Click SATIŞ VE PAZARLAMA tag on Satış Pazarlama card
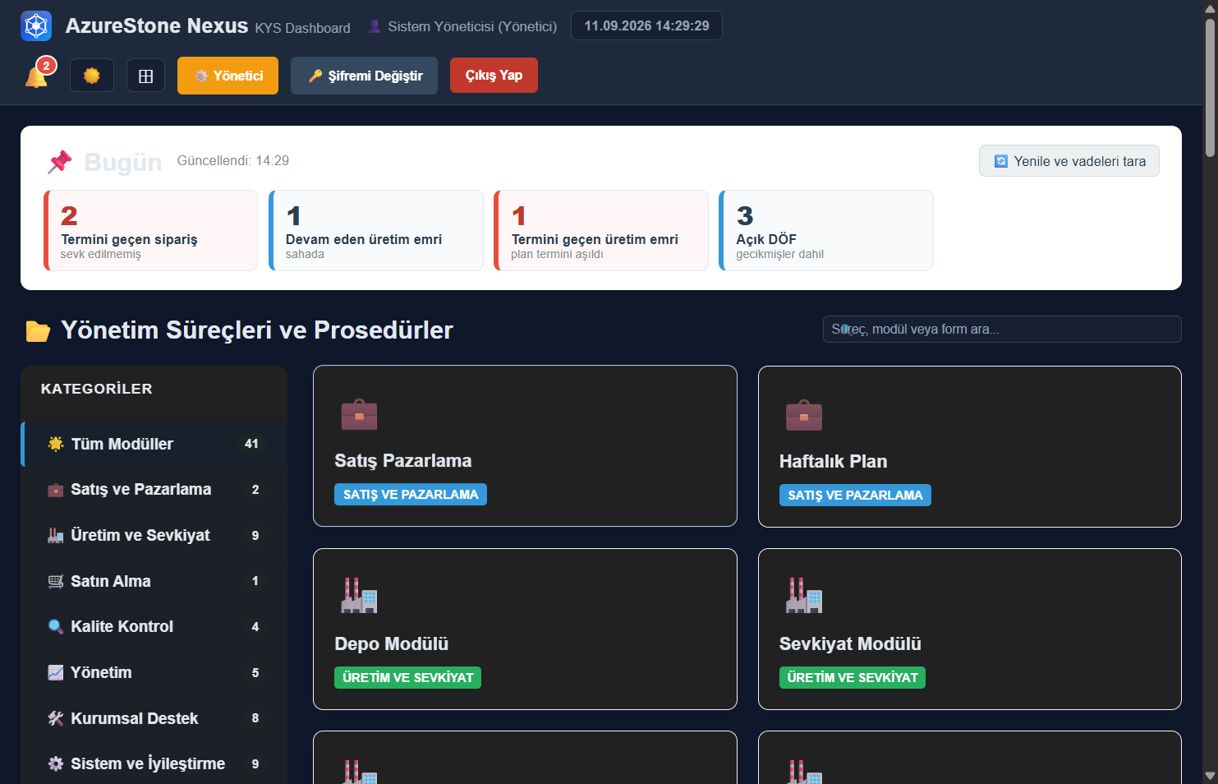The image size is (1218, 784). [x=411, y=495]
